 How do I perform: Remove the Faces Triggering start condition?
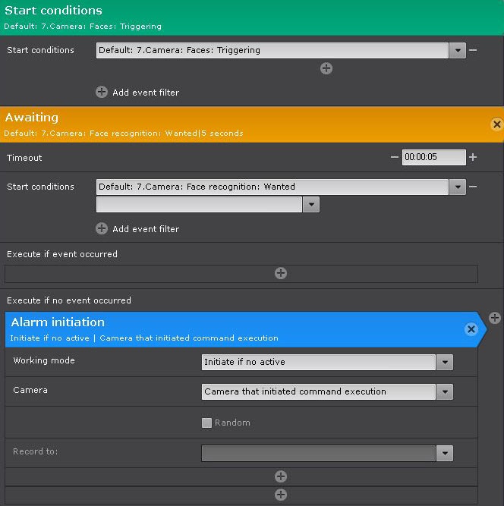(473, 50)
